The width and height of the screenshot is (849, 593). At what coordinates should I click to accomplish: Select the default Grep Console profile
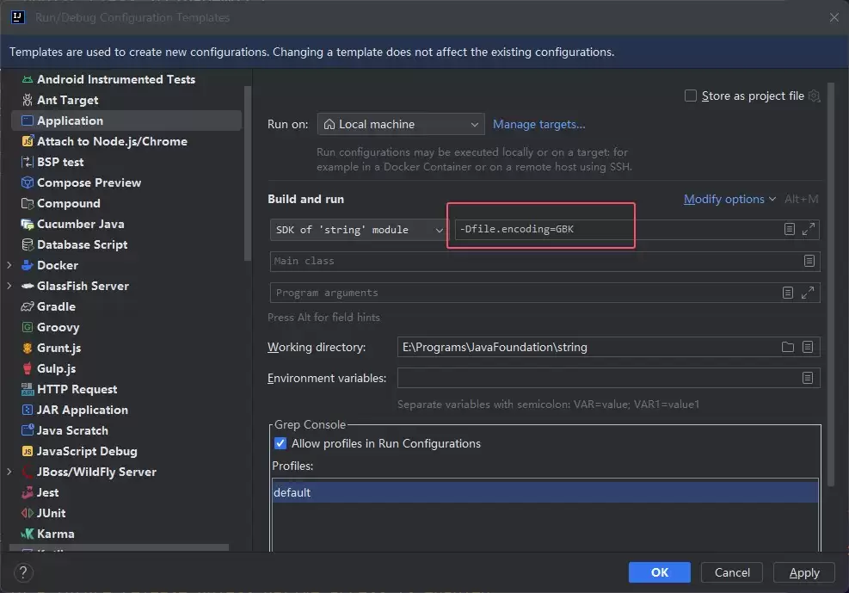[x=545, y=492]
